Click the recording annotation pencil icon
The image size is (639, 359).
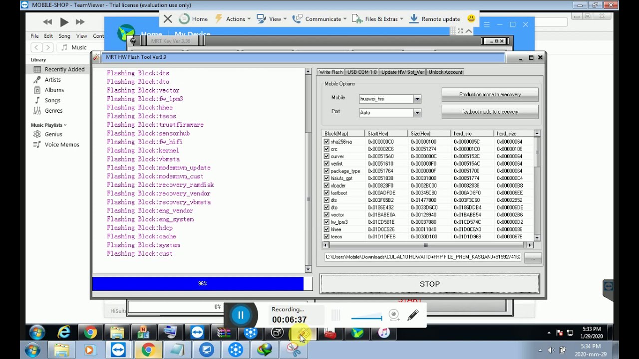coord(413,315)
